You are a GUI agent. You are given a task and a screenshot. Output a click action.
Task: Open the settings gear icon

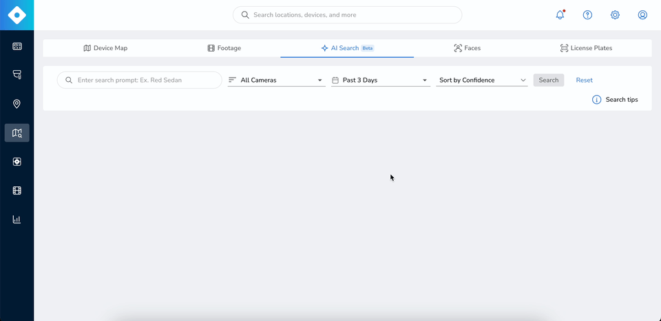point(615,14)
